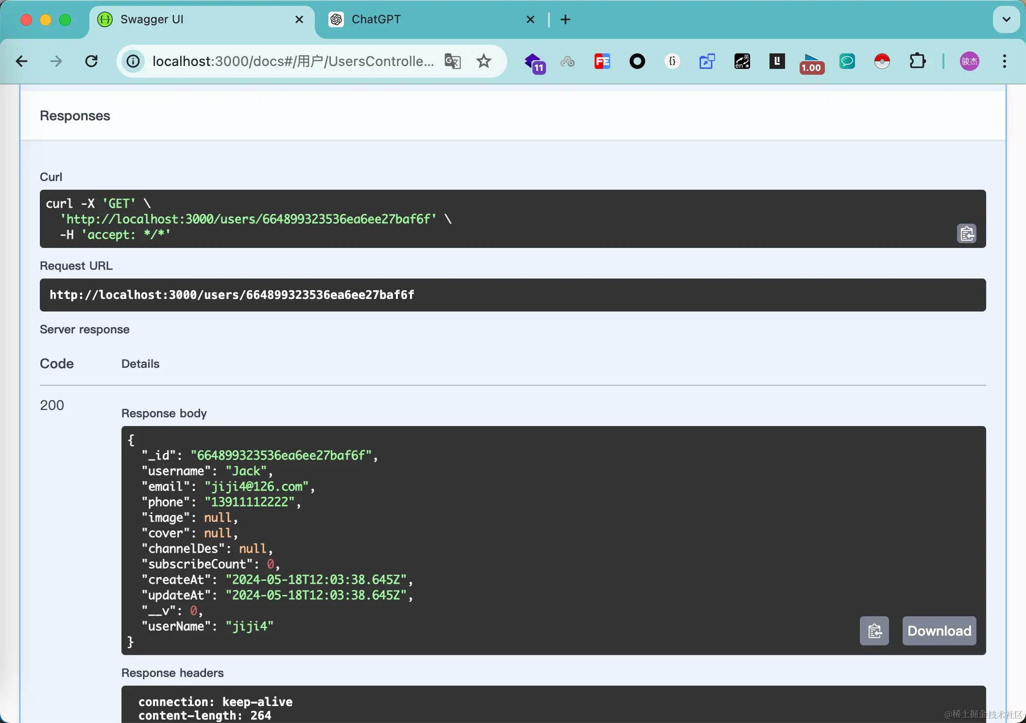This screenshot has width=1026, height=723.
Task: Bookmark this page with the star
Action: tap(483, 62)
